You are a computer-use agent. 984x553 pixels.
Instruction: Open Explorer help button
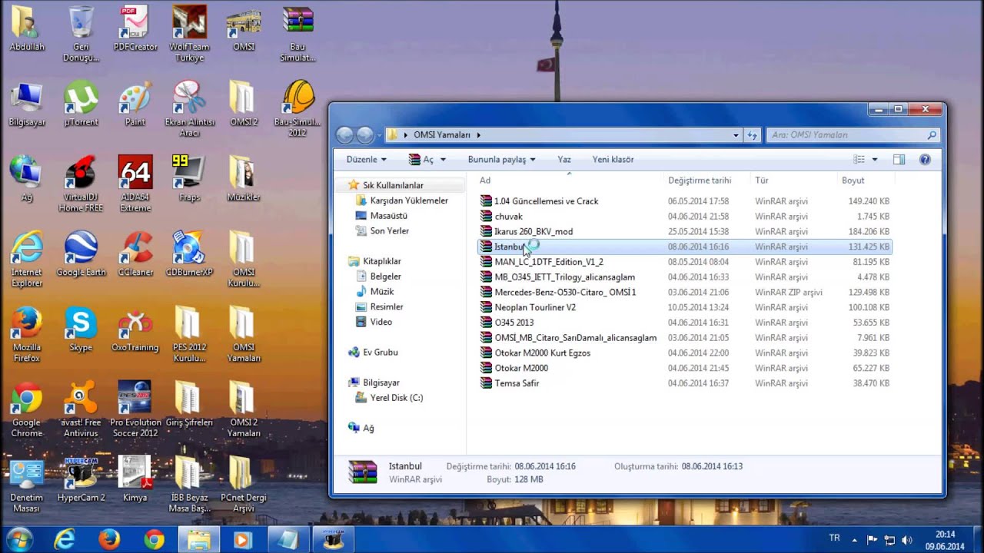(925, 160)
